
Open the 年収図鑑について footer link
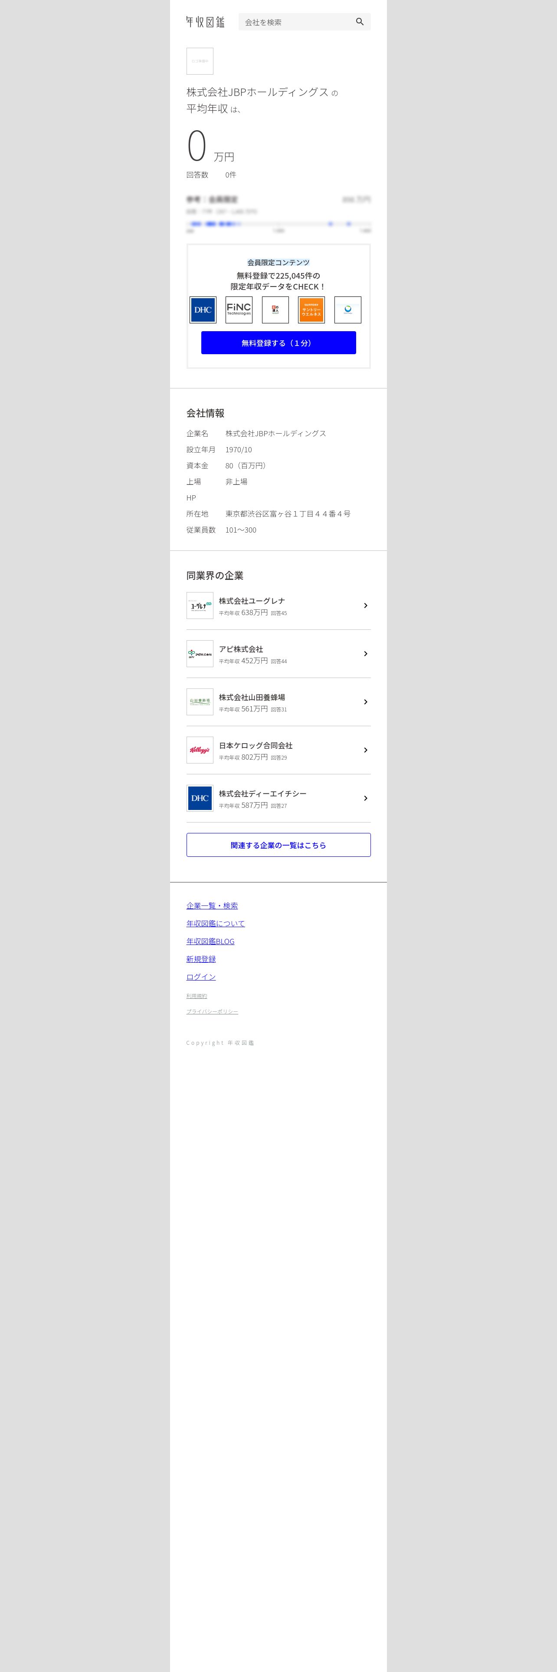215,923
